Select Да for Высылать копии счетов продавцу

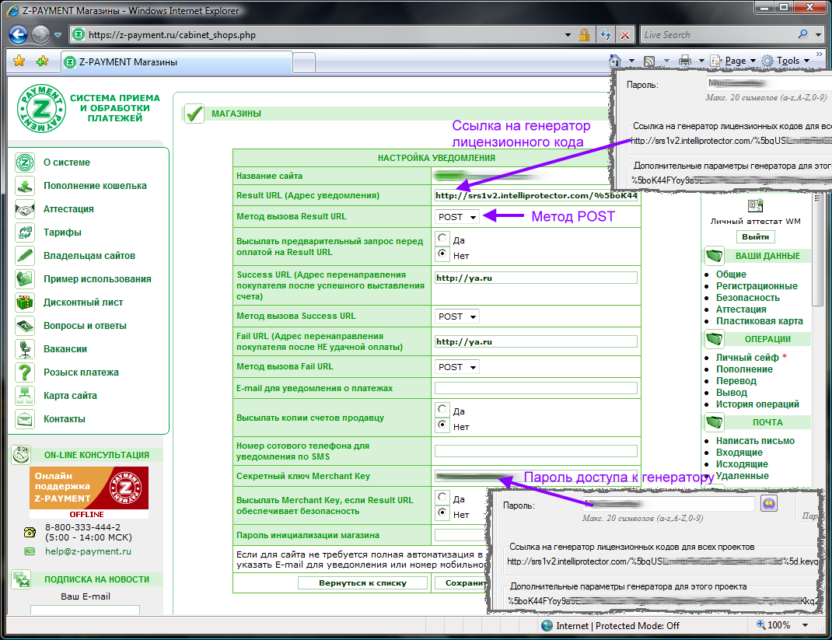coord(442,409)
